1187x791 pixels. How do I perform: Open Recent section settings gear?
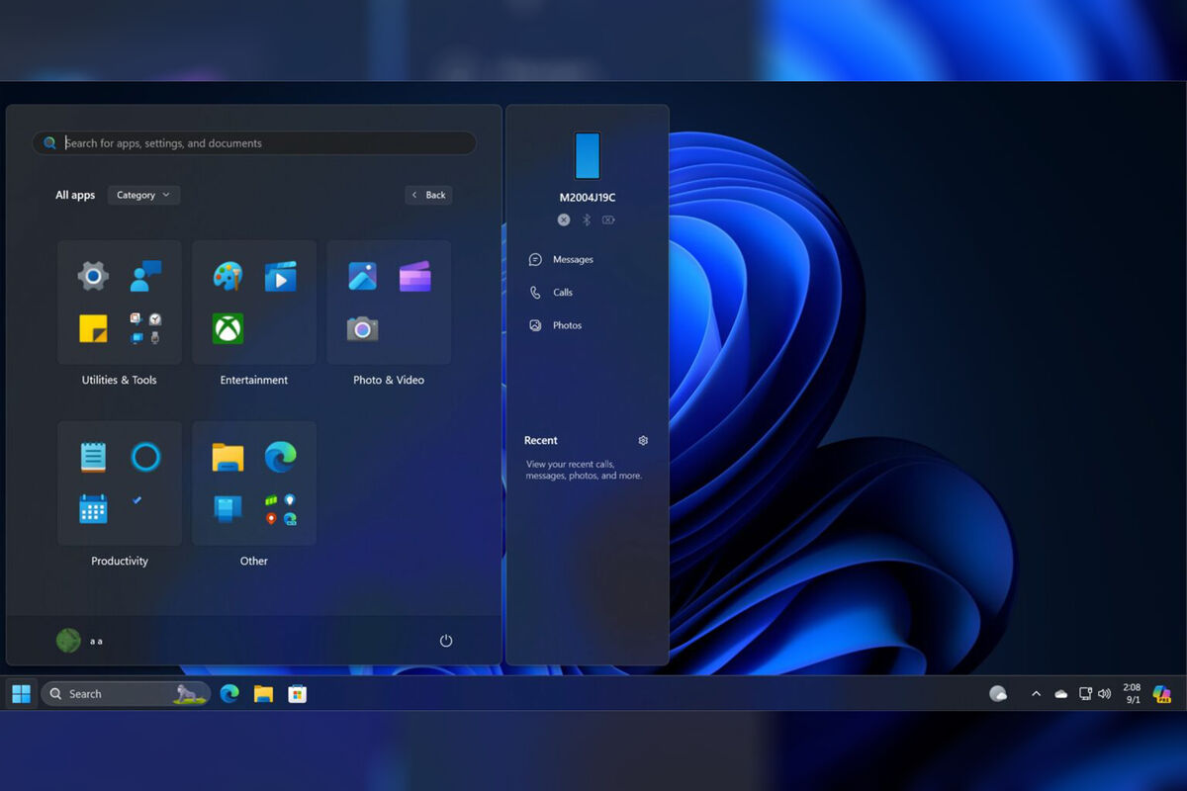tap(643, 441)
